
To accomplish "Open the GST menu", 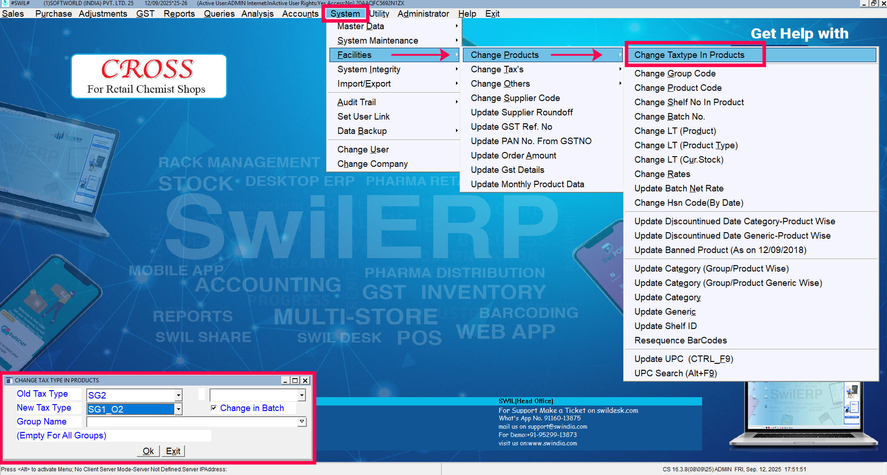I will click(145, 13).
